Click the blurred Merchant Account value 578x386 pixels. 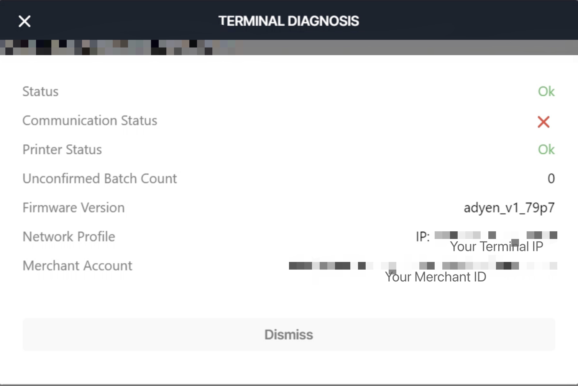click(x=422, y=266)
